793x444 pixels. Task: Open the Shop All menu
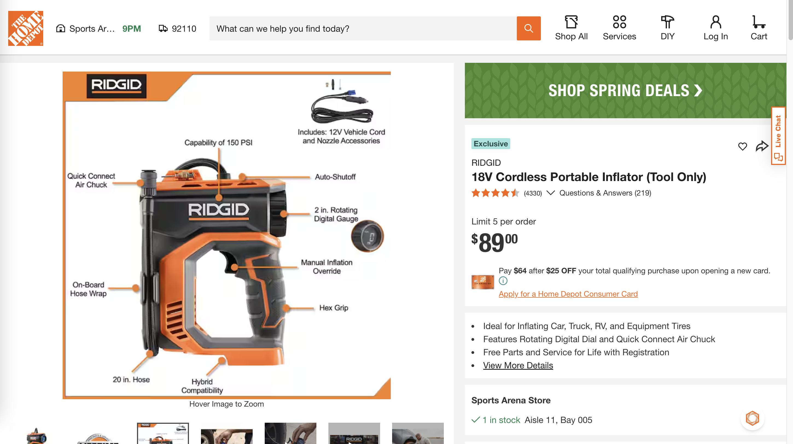tap(571, 28)
